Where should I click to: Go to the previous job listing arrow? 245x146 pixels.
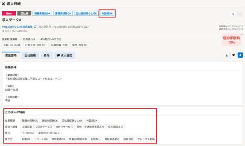(x=233, y=14)
